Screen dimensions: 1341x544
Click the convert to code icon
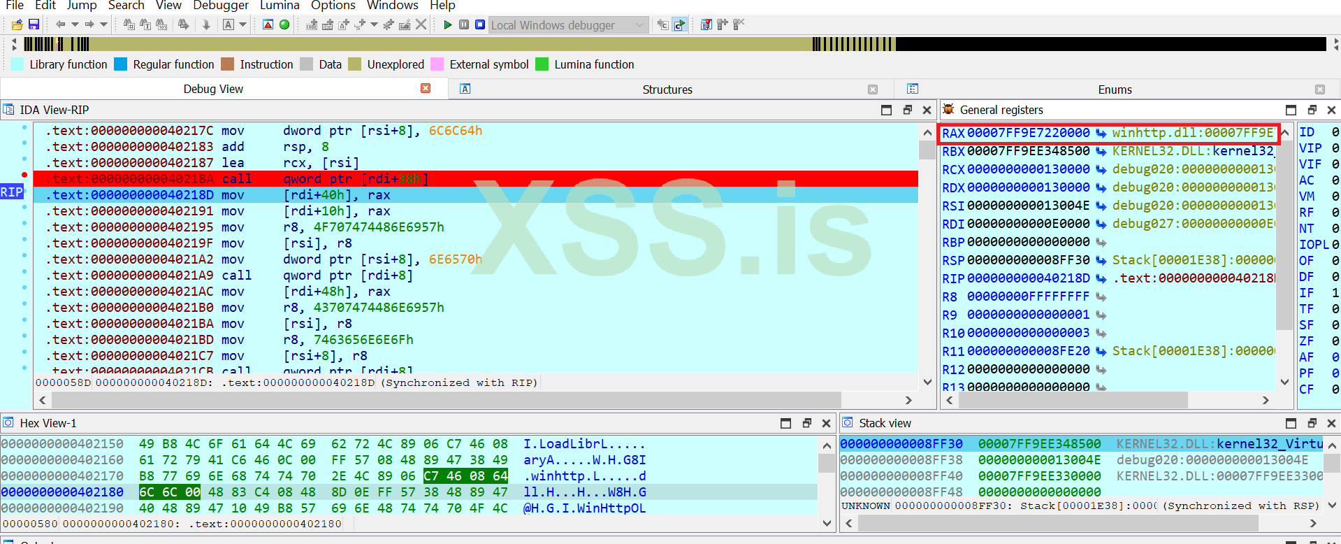pos(312,24)
